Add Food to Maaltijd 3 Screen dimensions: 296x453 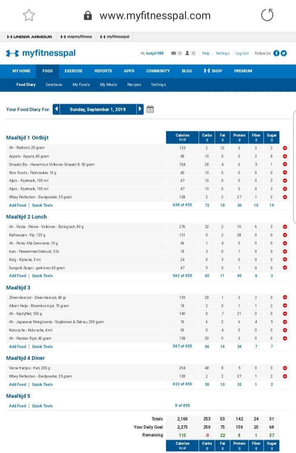pyautogui.click(x=17, y=347)
